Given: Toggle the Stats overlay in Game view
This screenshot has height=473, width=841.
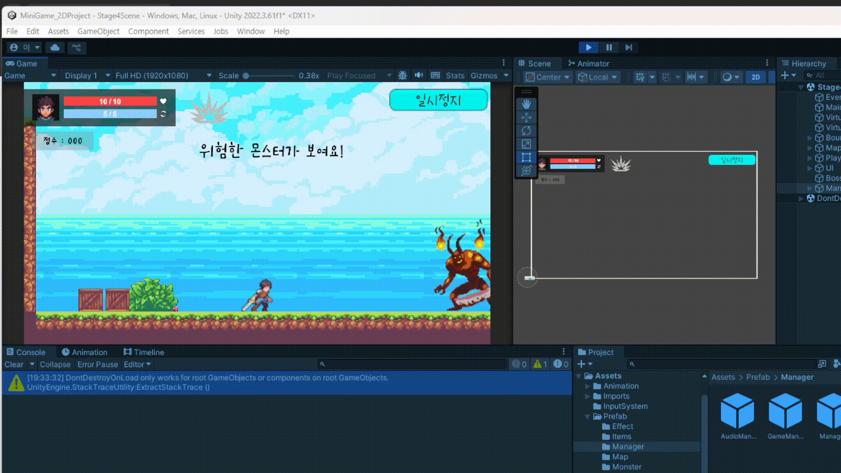Looking at the screenshot, I should [x=455, y=75].
